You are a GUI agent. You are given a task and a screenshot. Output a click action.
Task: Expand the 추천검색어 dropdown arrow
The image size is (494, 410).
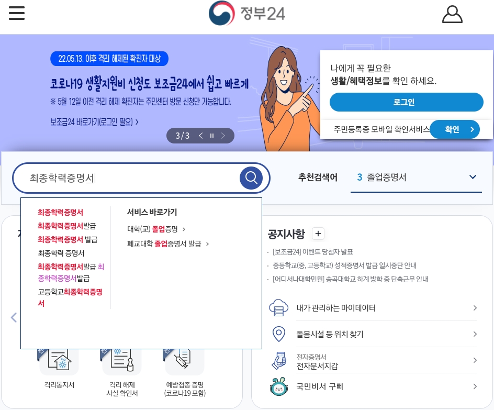[x=473, y=177]
